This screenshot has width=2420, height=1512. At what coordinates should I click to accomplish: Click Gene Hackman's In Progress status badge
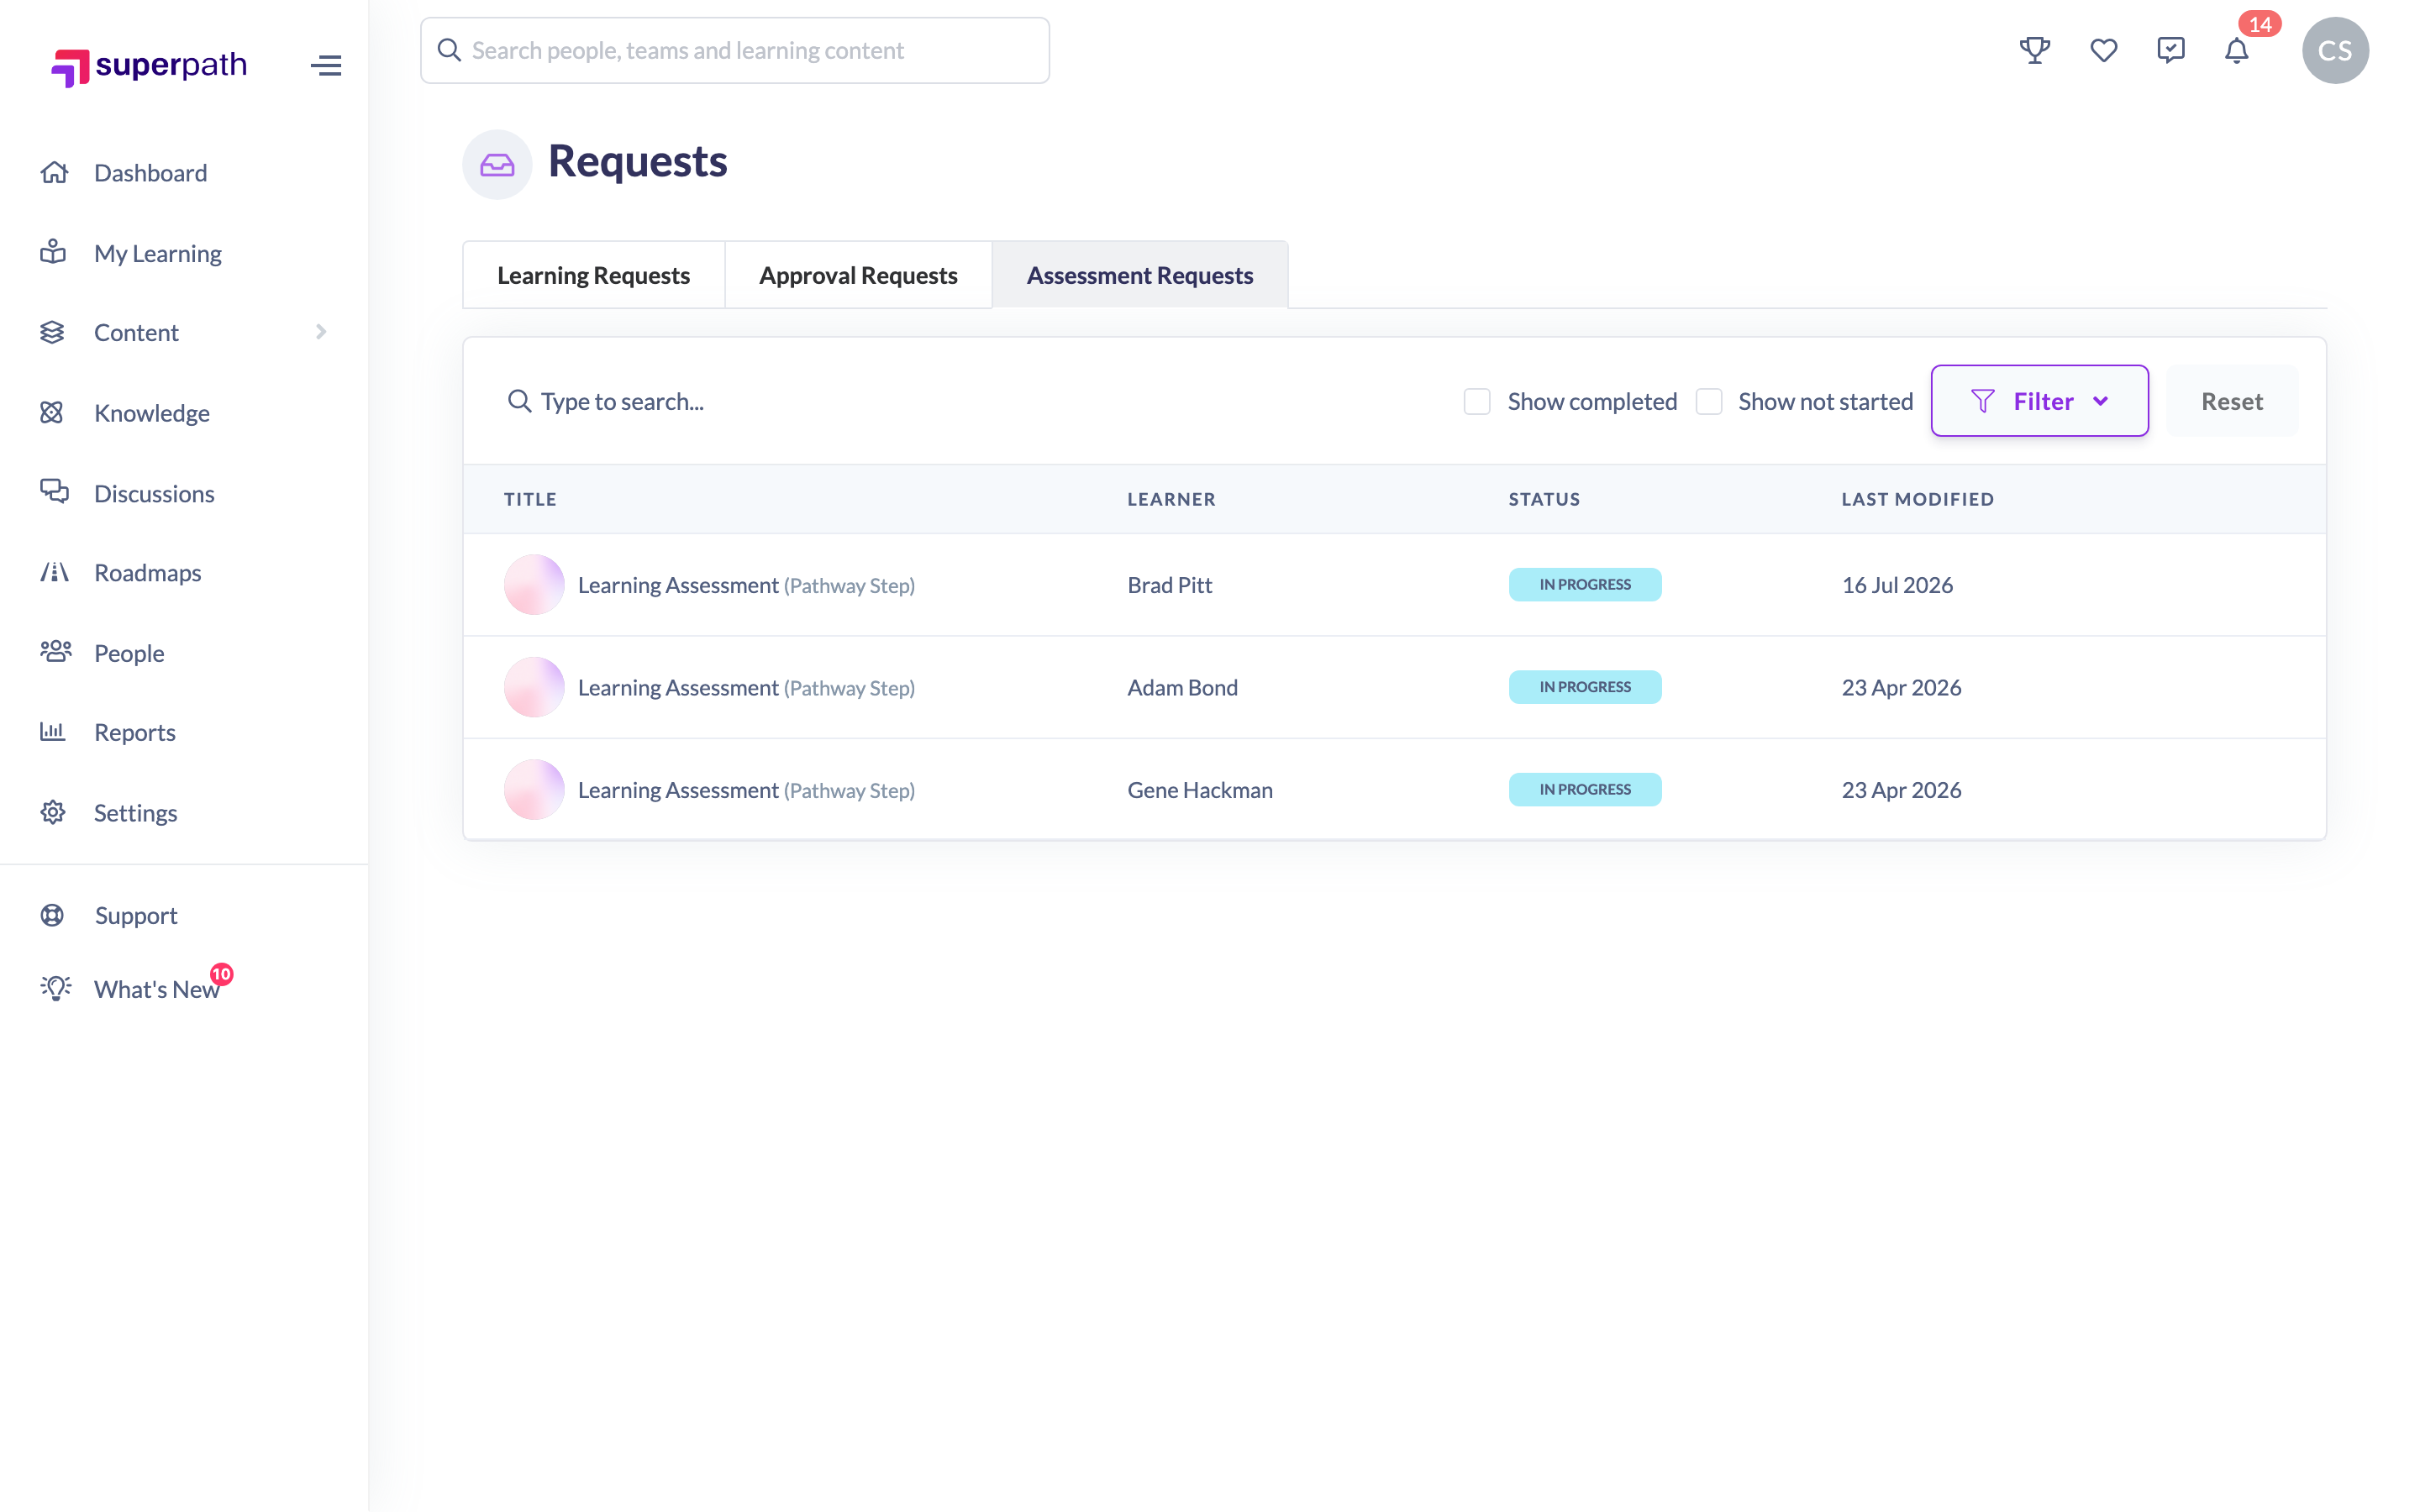pos(1585,789)
